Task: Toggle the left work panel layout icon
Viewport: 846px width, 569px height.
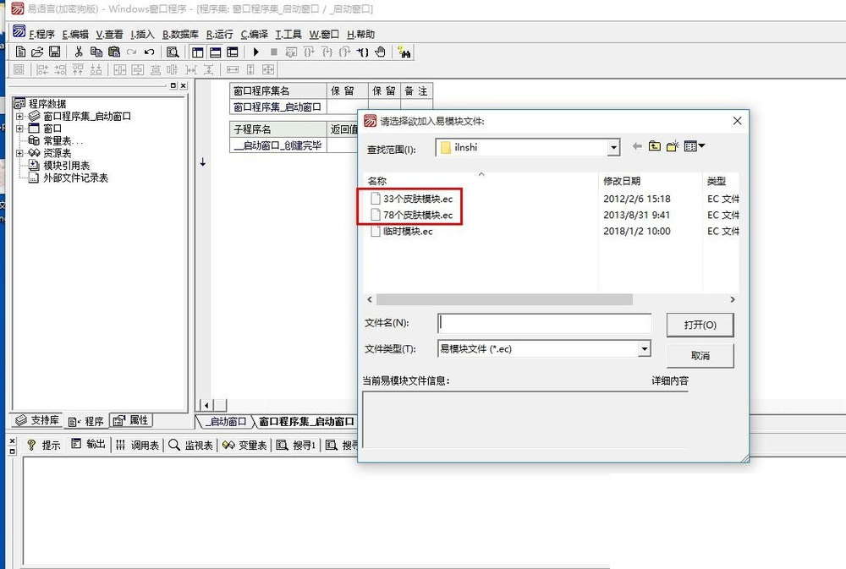Action: [198, 52]
